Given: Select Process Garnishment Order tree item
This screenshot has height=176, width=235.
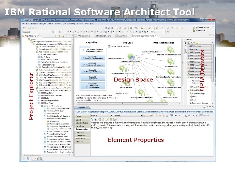Looking at the screenshot, I should pos(55,137).
